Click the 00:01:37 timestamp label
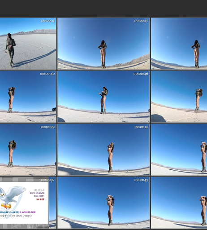This screenshot has height=230, width=207. (47, 180)
